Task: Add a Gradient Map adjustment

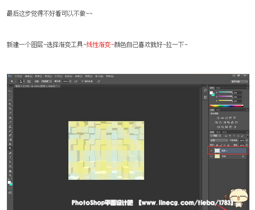Action: (x=235, y=127)
